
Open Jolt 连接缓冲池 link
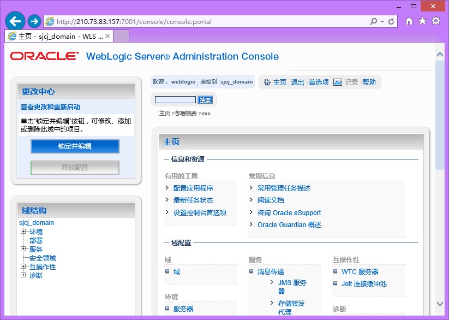(364, 284)
